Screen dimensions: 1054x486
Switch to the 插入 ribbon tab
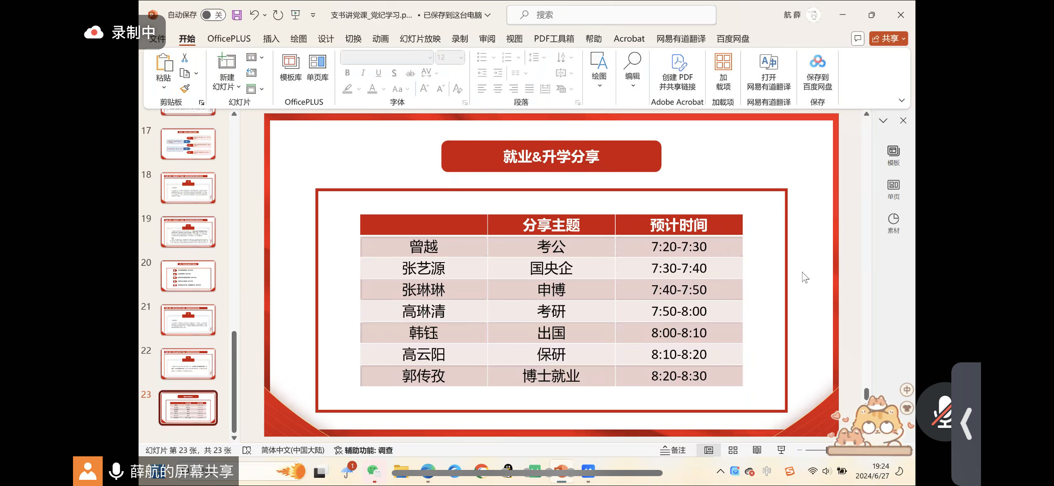(x=271, y=38)
